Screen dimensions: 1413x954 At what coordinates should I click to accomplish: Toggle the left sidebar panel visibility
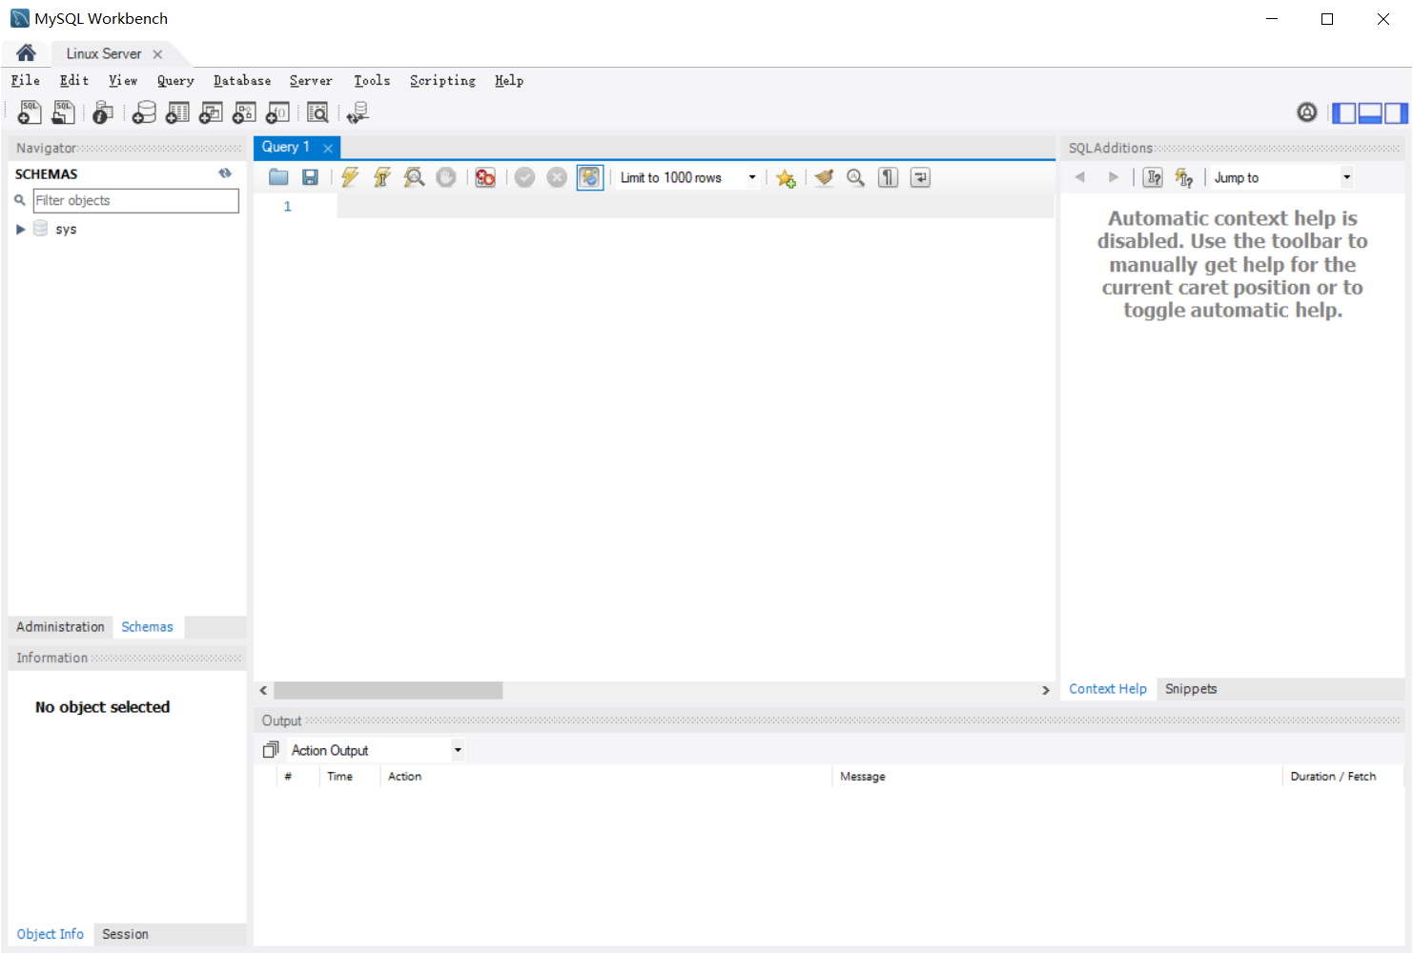tap(1343, 113)
